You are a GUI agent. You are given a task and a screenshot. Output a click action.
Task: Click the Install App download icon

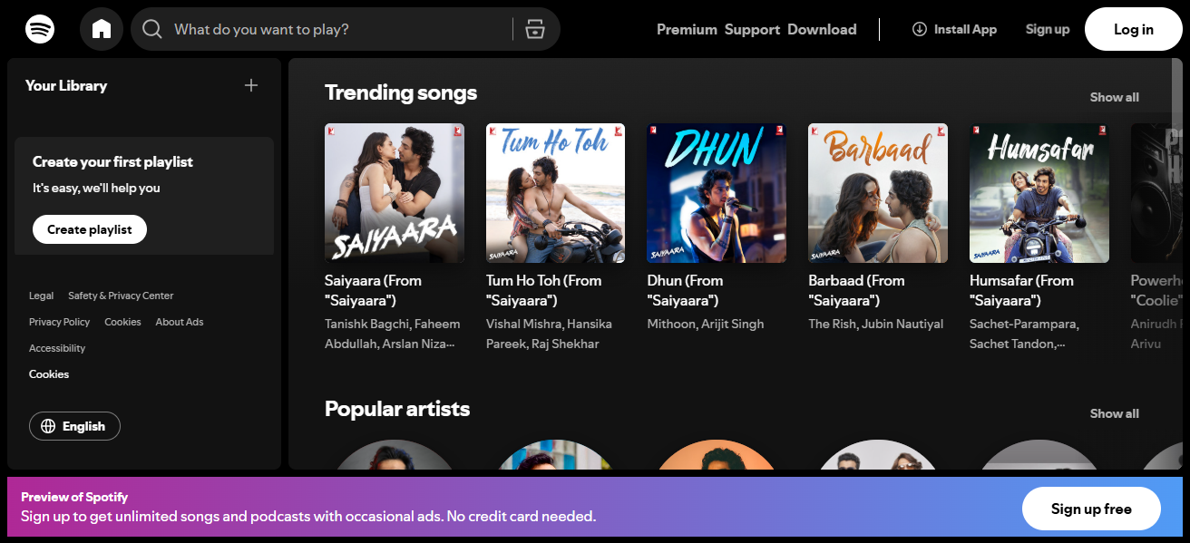click(920, 29)
